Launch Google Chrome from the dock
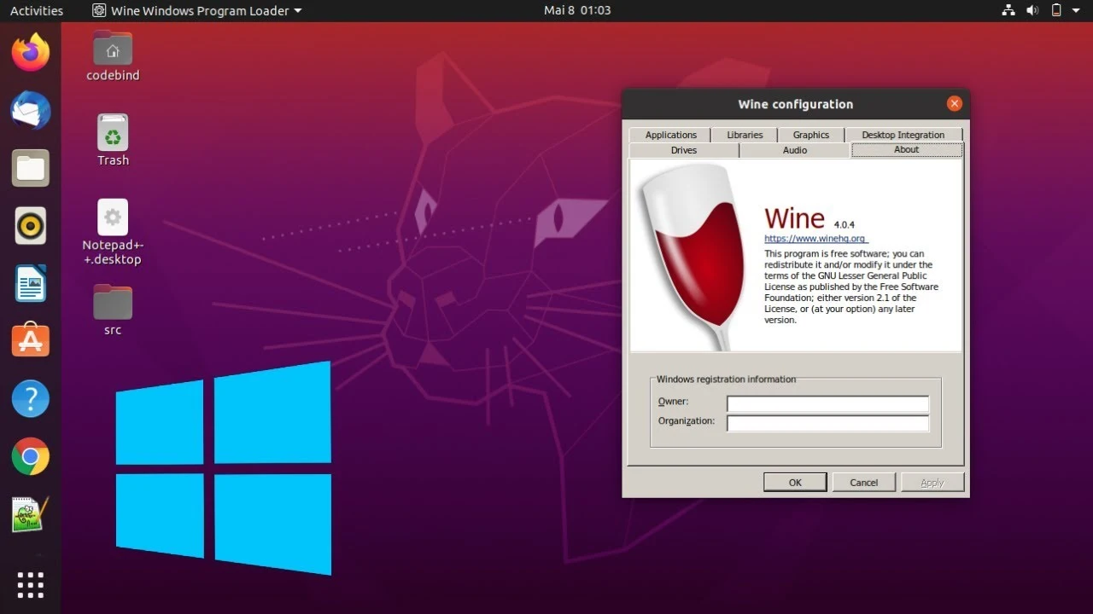 [x=30, y=456]
